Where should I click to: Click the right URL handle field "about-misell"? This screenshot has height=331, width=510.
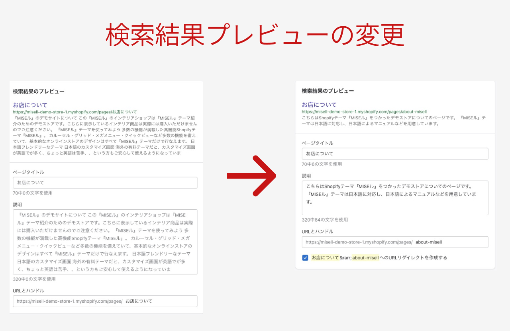(x=395, y=242)
